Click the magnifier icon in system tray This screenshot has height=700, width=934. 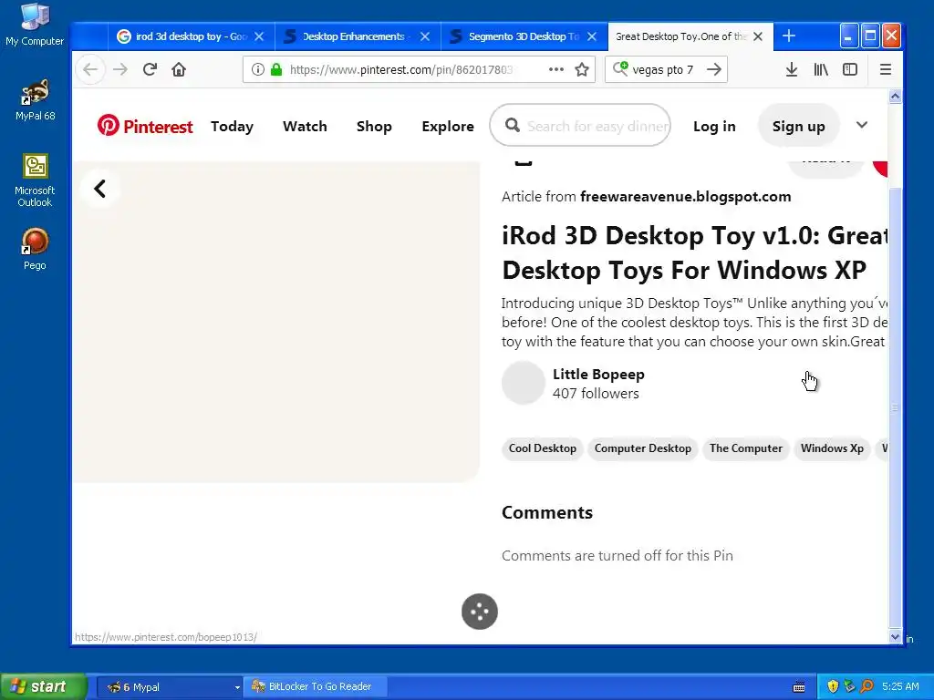(x=867, y=686)
